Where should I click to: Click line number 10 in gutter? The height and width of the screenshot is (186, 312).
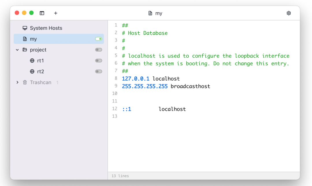(115, 94)
